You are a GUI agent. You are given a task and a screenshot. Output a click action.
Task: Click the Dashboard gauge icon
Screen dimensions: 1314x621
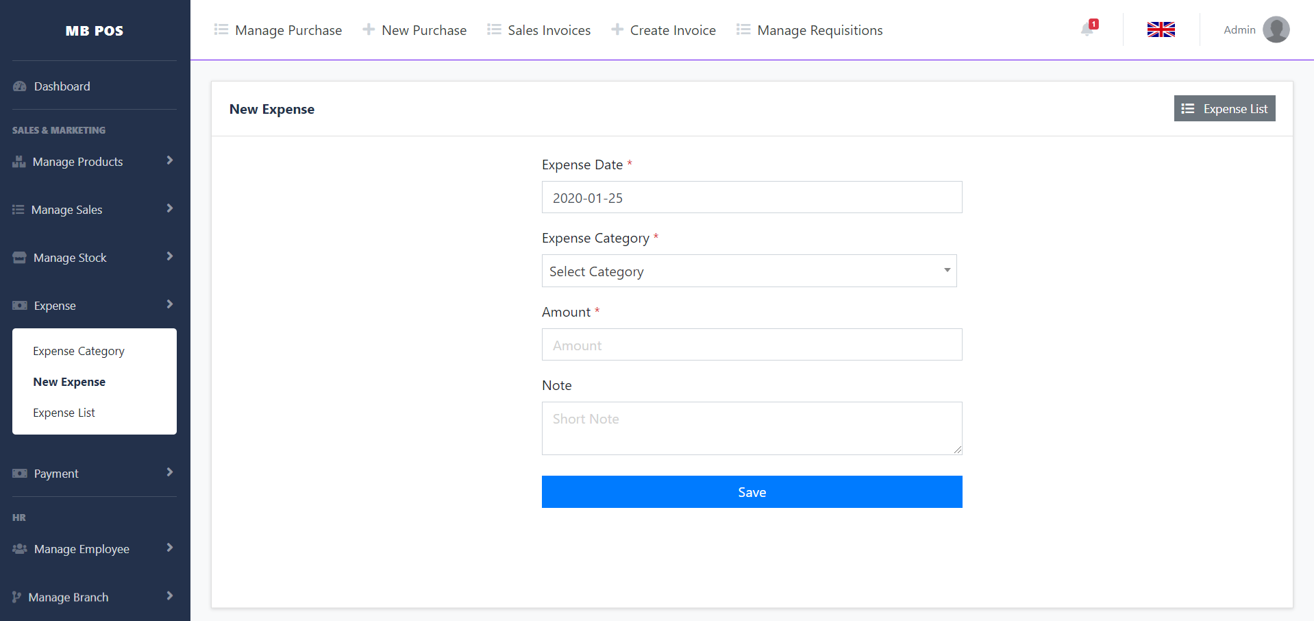pos(18,86)
